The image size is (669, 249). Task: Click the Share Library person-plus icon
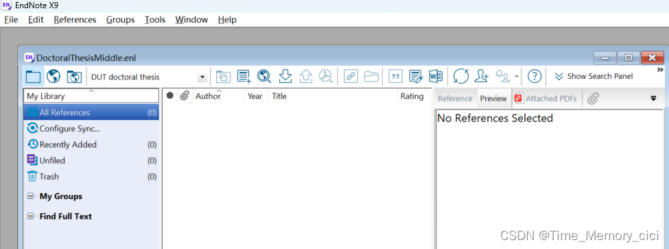(482, 77)
